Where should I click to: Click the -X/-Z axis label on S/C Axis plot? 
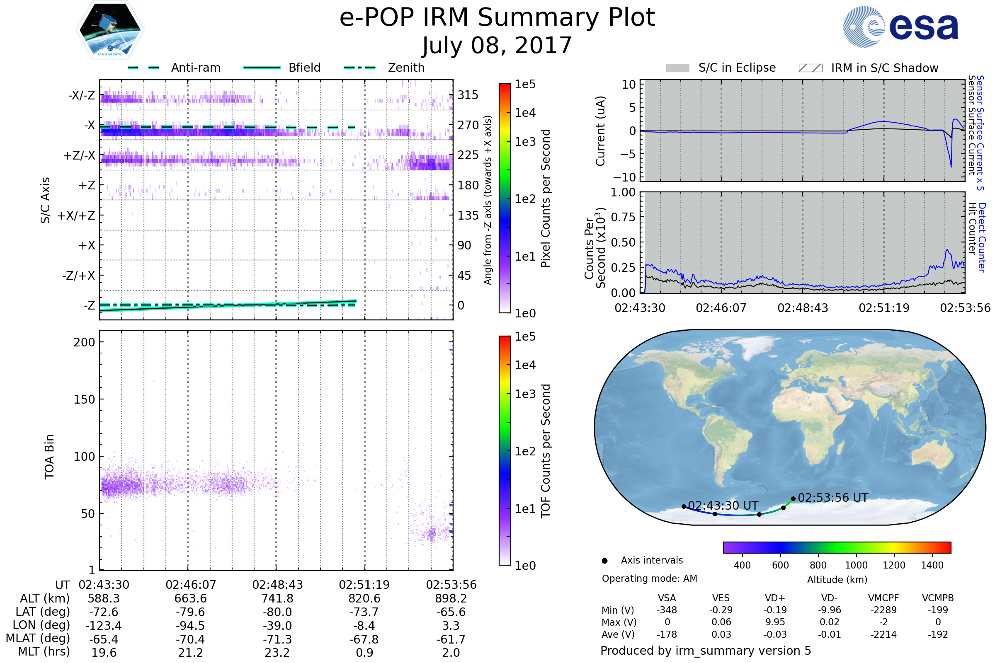[x=82, y=95]
